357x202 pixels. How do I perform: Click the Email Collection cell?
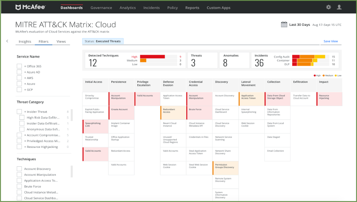point(277,154)
